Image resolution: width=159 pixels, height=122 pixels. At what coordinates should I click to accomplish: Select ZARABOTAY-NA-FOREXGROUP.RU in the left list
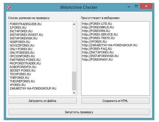click(33, 88)
